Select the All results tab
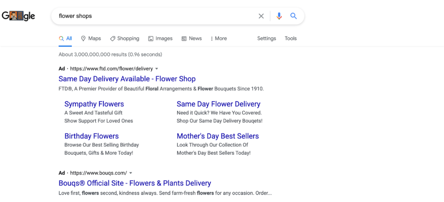Image resolution: width=444 pixels, height=202 pixels. click(66, 39)
